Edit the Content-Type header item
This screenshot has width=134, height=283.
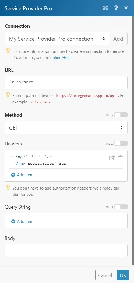tap(112, 158)
